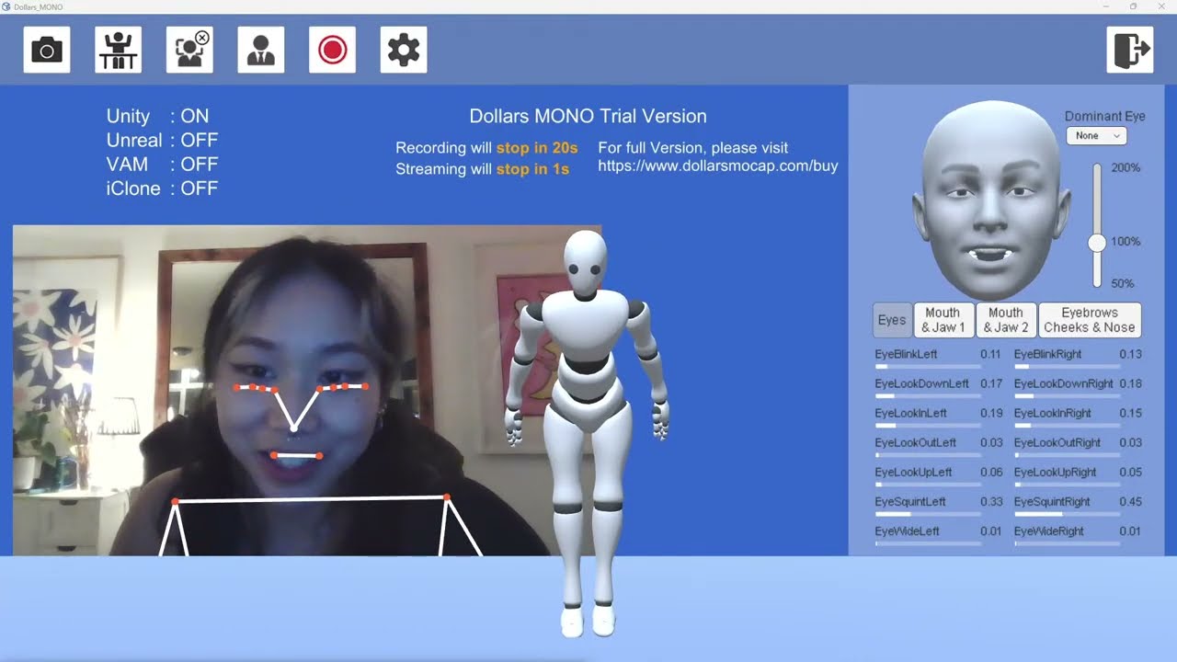Viewport: 1177px width, 662px height.
Task: Click the dollarsmocap.com/buy link
Action: (x=718, y=166)
